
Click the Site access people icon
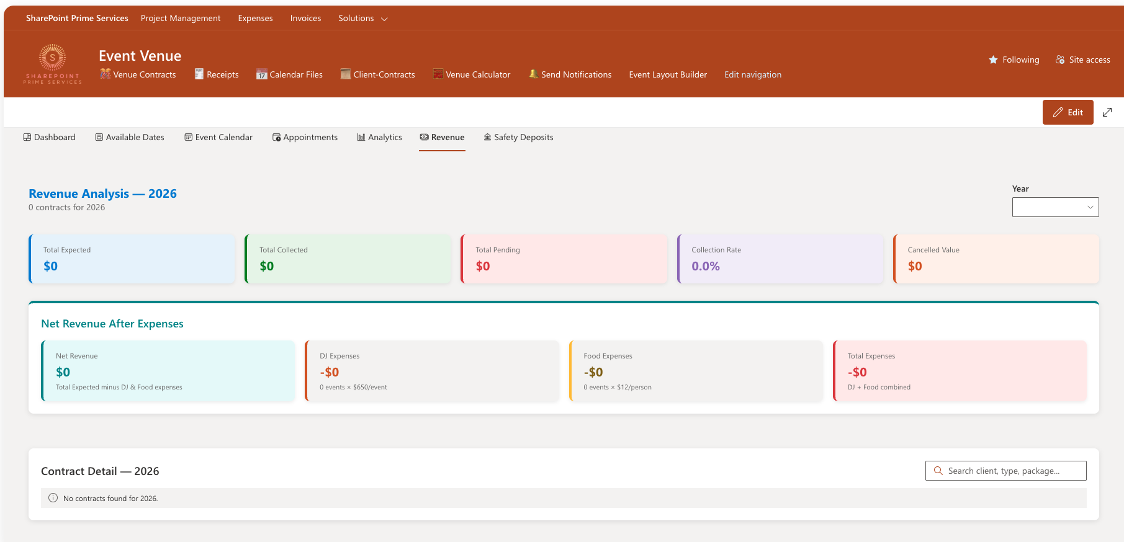[x=1060, y=60]
